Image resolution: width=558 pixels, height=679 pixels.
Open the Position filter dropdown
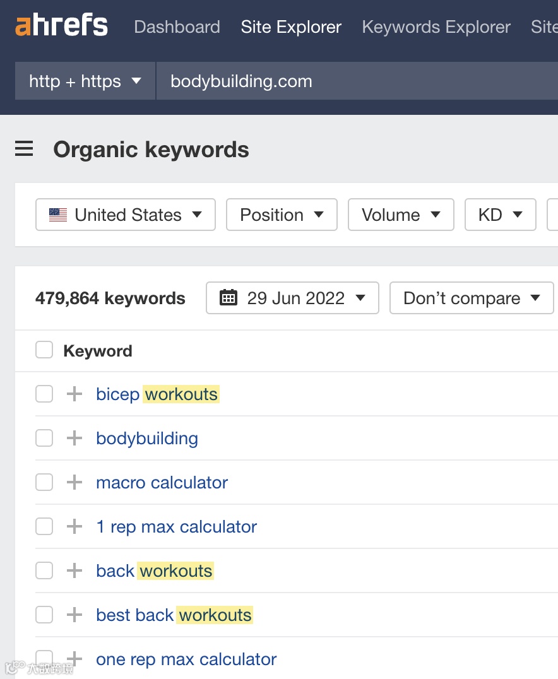282,215
